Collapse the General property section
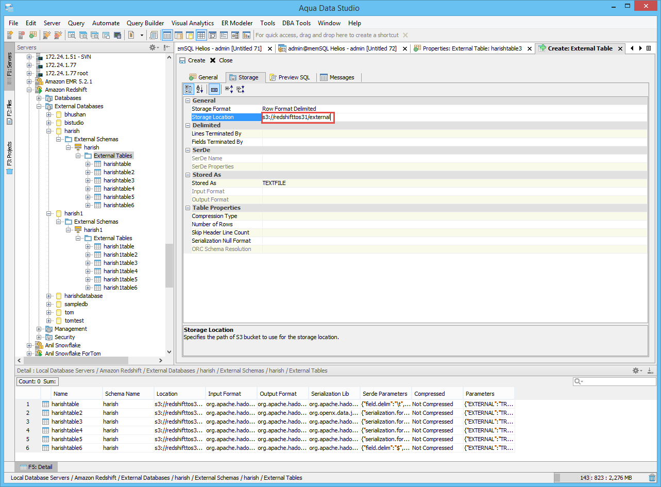 (188, 100)
